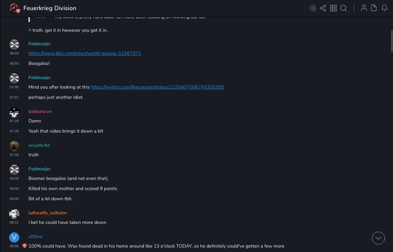Click username luftwaffe_wilhelm
The width and height of the screenshot is (393, 252).
pos(47,213)
